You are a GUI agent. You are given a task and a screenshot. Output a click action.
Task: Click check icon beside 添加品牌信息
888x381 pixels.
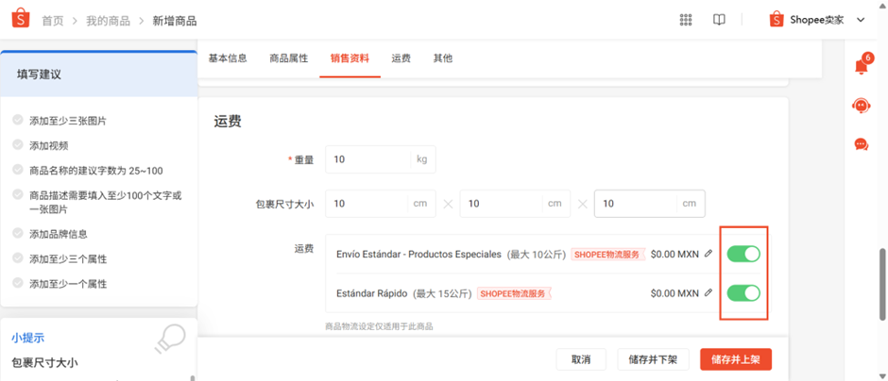pos(18,233)
